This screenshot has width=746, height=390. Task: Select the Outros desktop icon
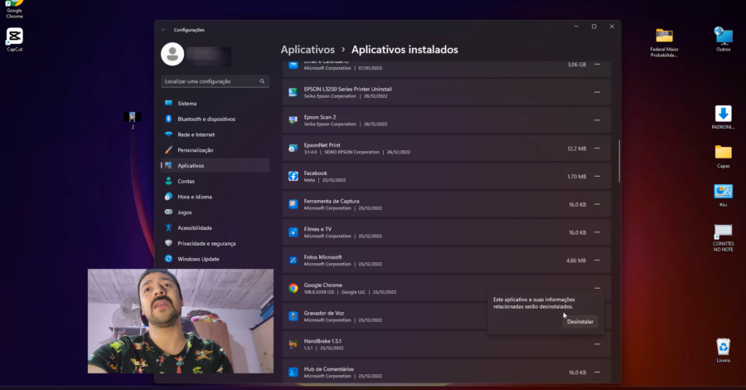coord(723,40)
